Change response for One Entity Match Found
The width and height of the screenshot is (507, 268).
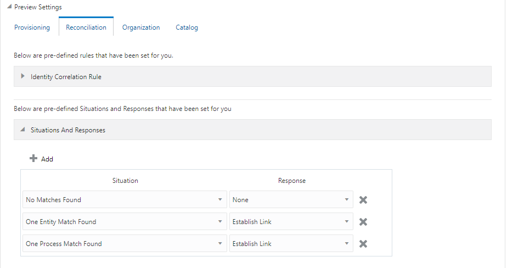pyautogui.click(x=347, y=222)
